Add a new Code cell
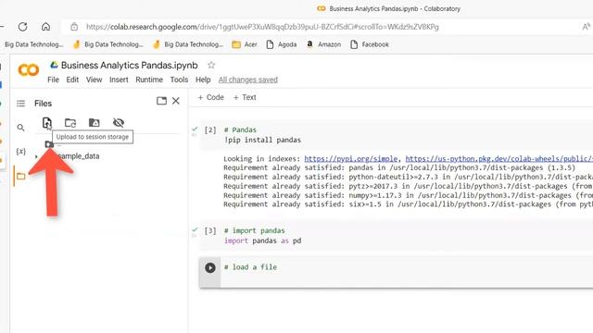Screen dimensions: 593x333 211,97
